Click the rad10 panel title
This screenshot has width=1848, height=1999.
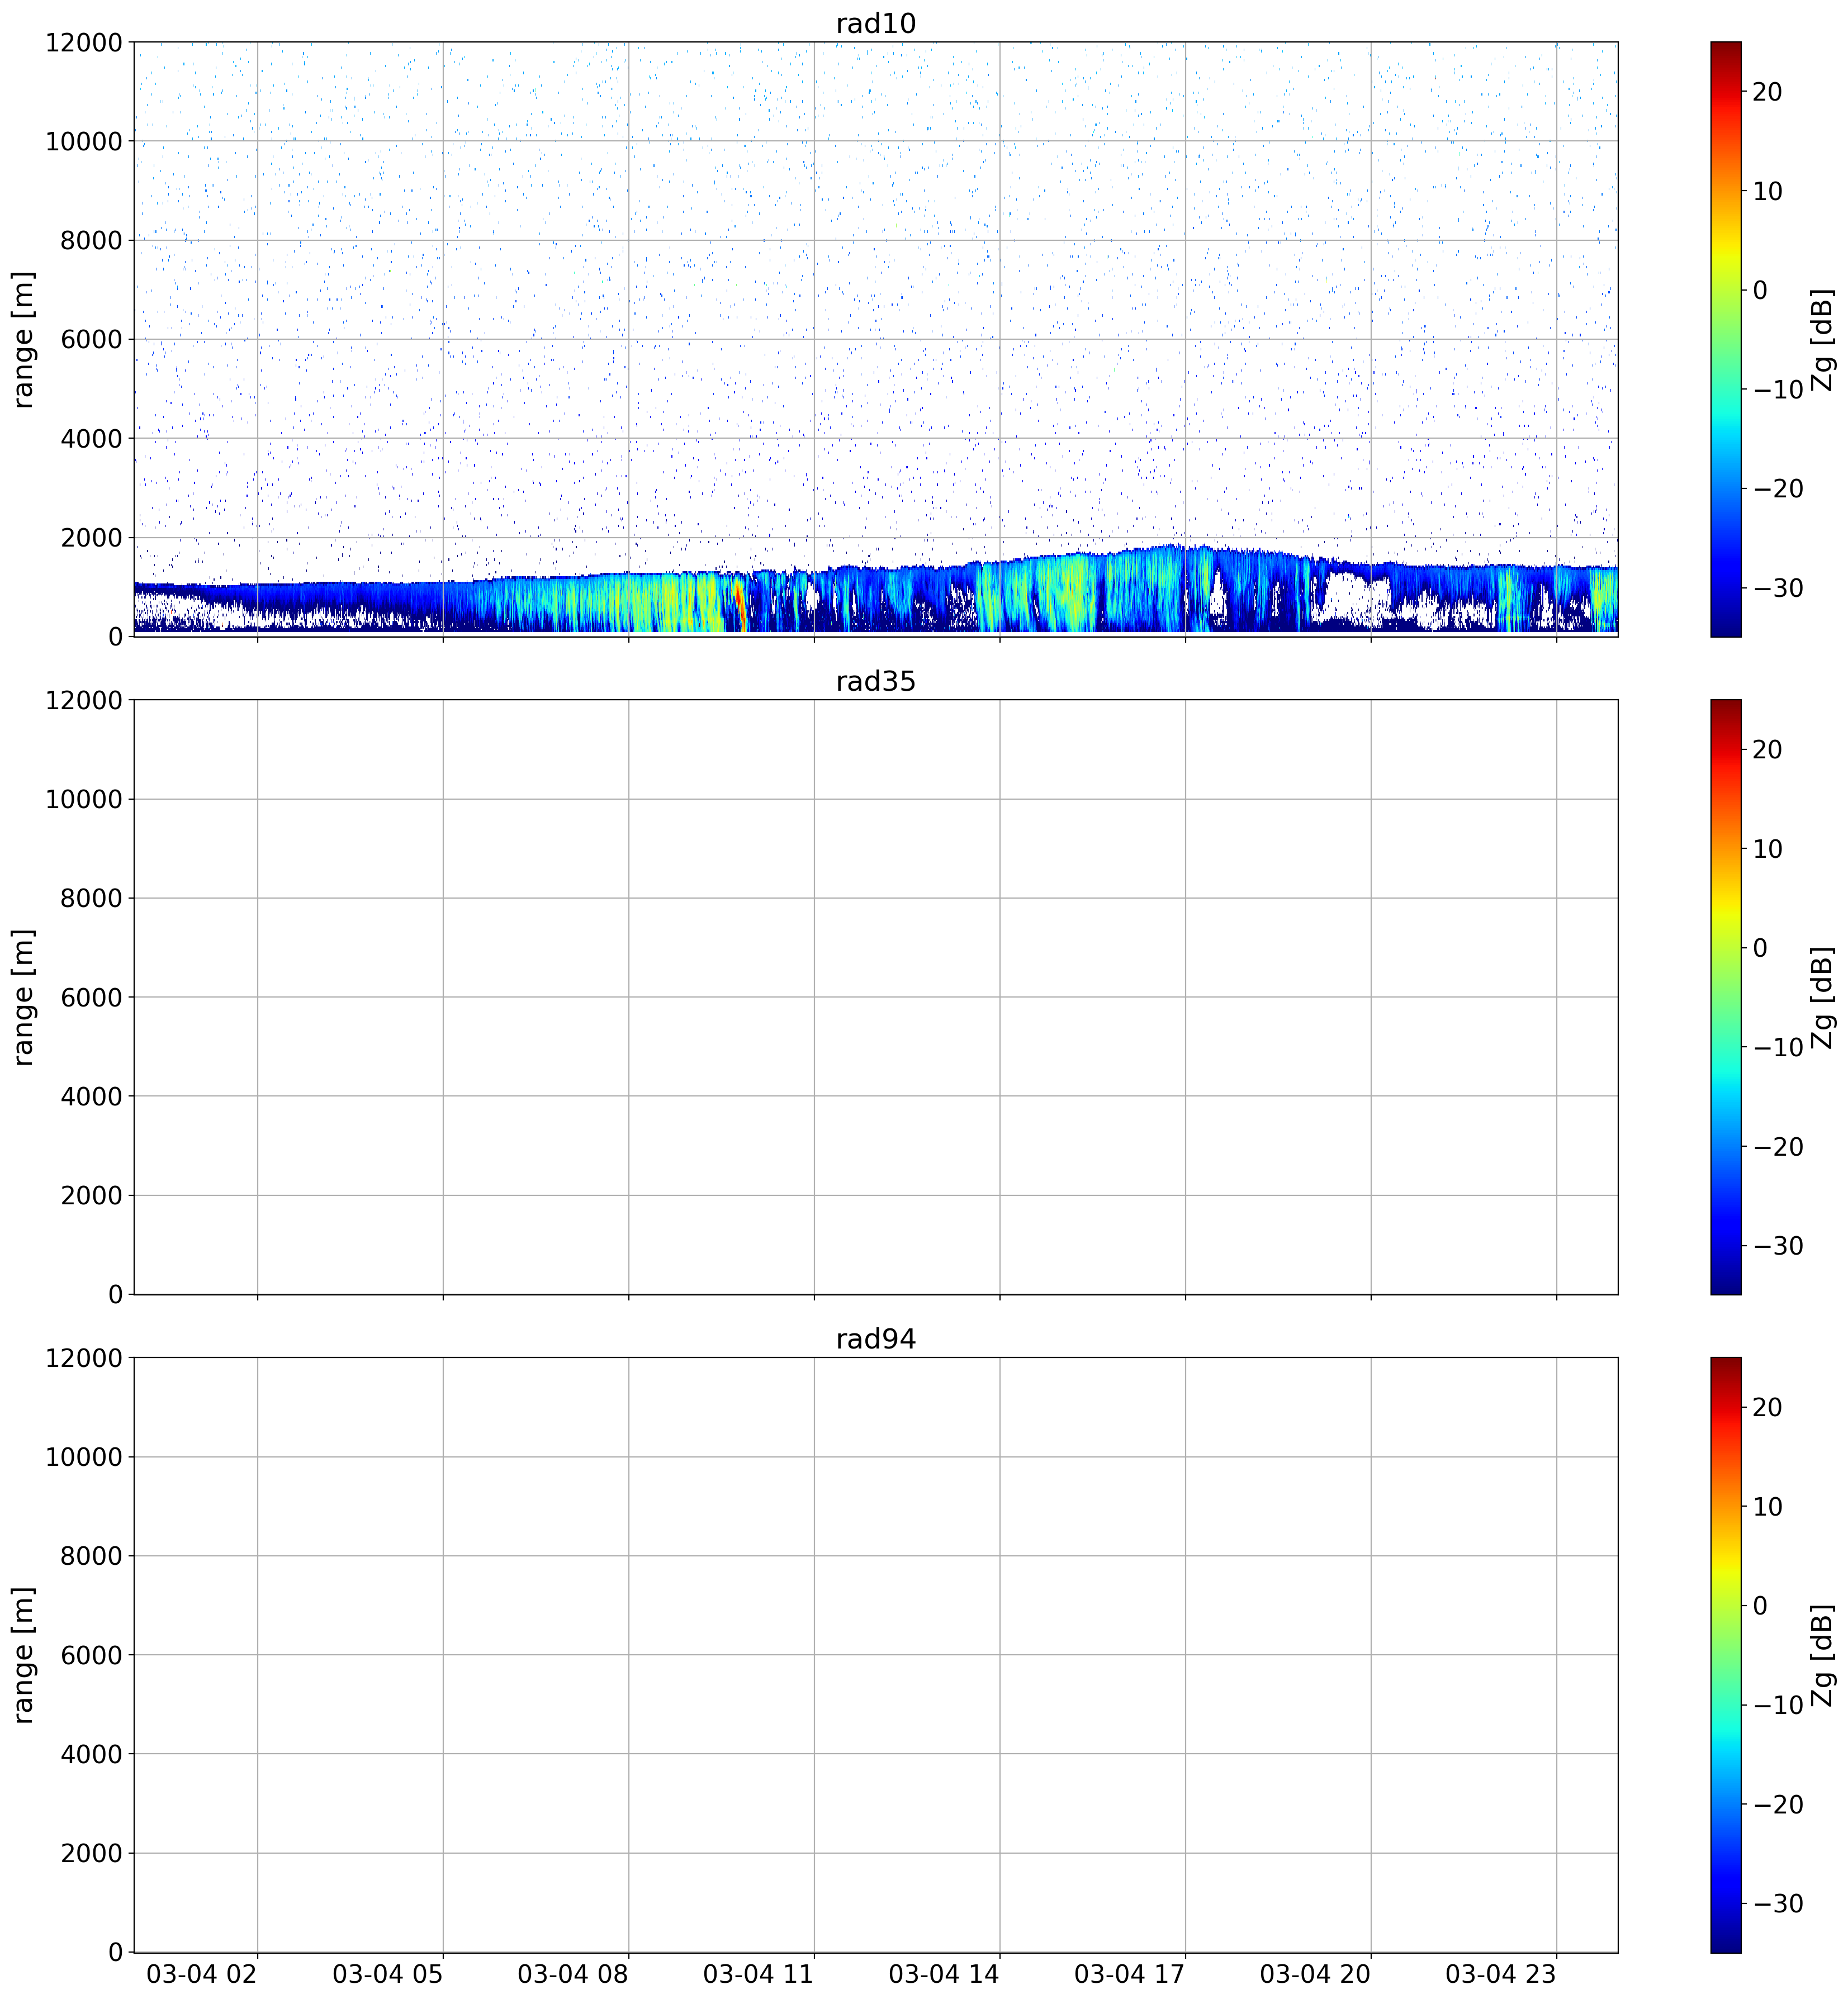pyautogui.click(x=875, y=24)
